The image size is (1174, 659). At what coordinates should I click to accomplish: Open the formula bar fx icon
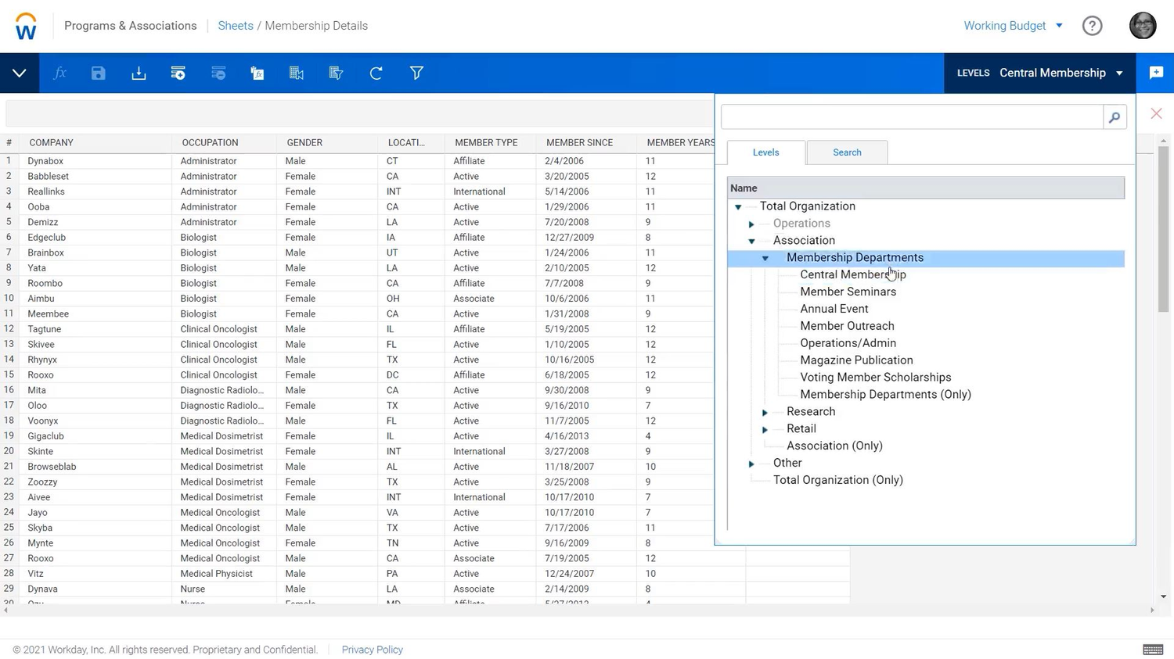click(x=59, y=73)
